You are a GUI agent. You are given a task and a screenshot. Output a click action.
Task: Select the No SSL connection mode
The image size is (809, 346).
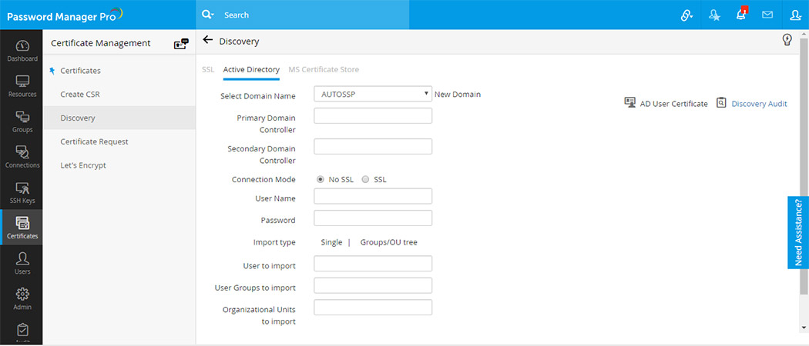coord(321,179)
